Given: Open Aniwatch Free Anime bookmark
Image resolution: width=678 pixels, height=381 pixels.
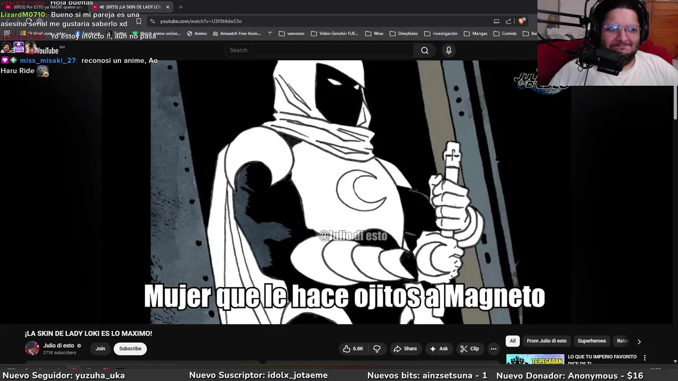Looking at the screenshot, I should tap(237, 33).
